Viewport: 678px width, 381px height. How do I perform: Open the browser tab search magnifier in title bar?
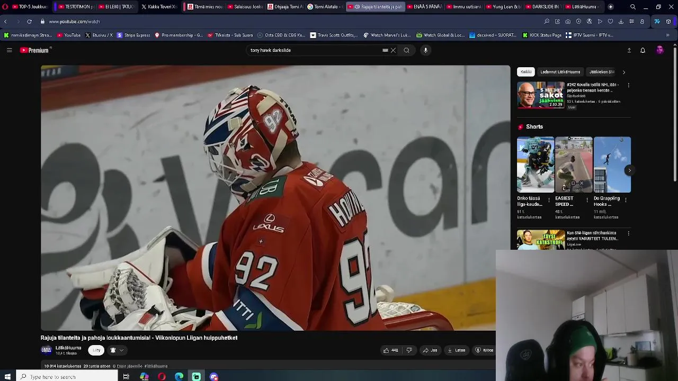(x=633, y=7)
